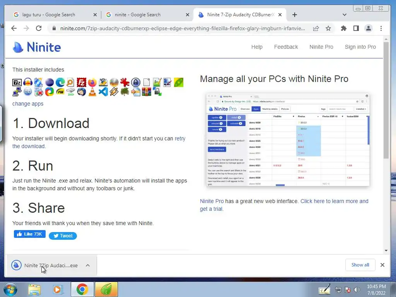Screen dimensions: 396x297
Task: Click the Ninite logo
Action: tap(37, 47)
